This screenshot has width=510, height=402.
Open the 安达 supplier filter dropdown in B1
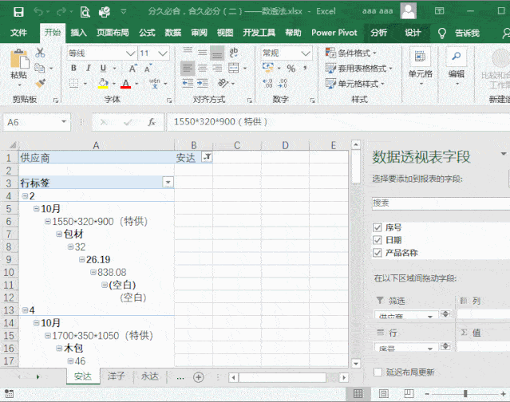(x=206, y=158)
